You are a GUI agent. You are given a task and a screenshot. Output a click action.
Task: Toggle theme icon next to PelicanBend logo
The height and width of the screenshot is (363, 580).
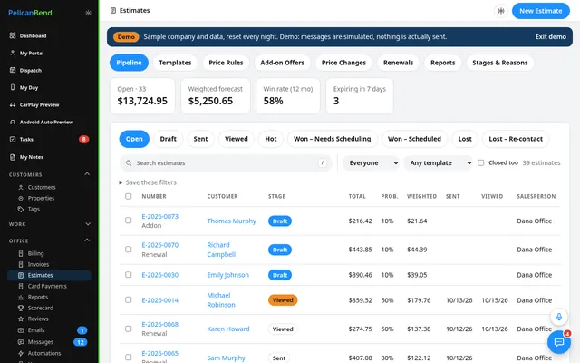pos(88,13)
